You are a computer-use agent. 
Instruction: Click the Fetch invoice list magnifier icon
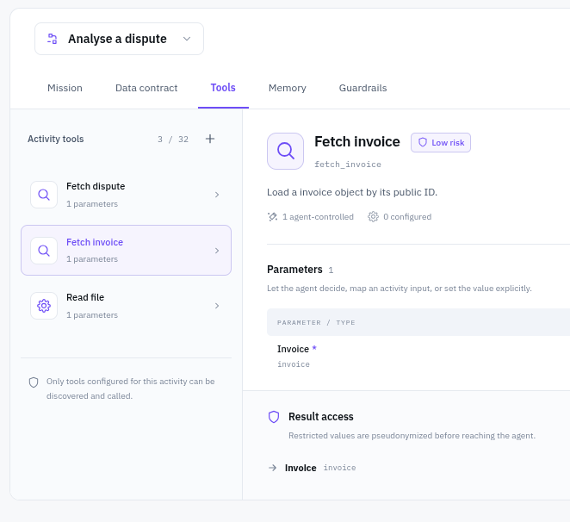(x=44, y=251)
